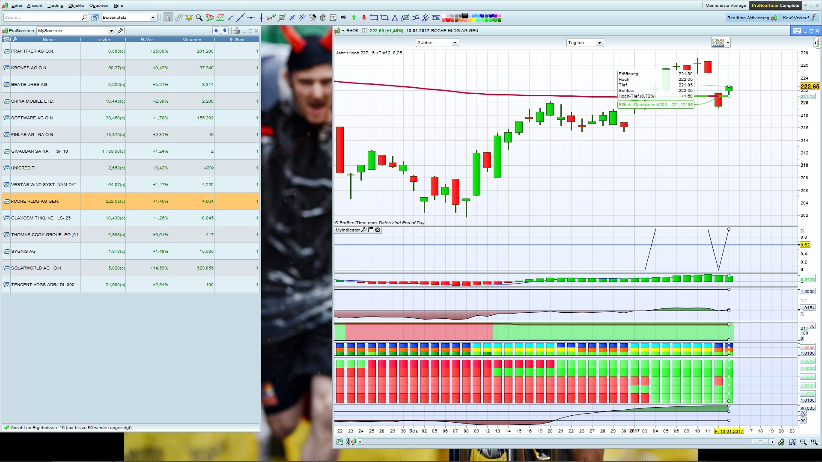Open the Trading menu
822x462 pixels.
tap(55, 6)
